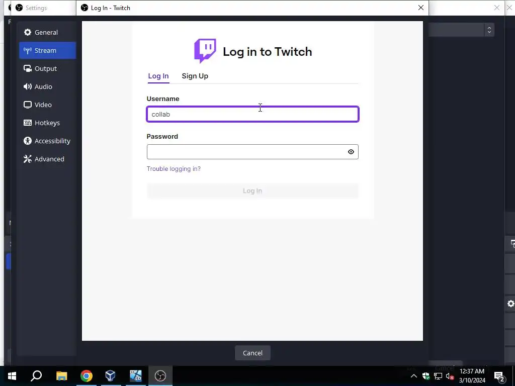Open VirtualBox from the taskbar
Screen dimensions: 515x386
click(110, 376)
